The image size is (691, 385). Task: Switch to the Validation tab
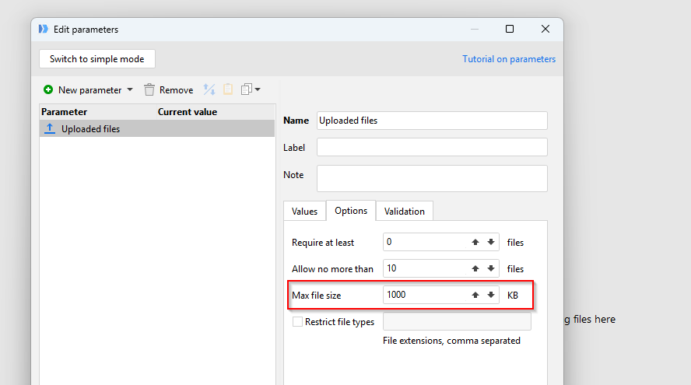point(404,212)
